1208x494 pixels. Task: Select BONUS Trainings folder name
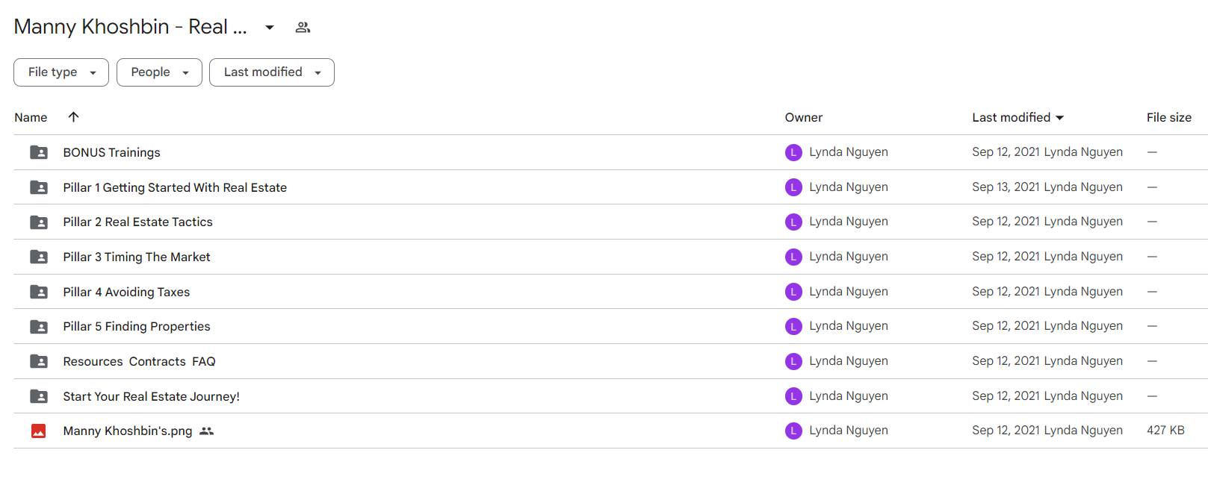tap(112, 152)
